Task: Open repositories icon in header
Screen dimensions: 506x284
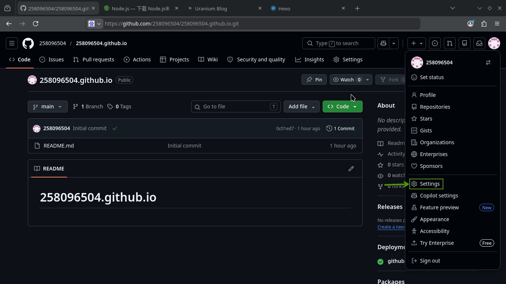Action: 465,43
